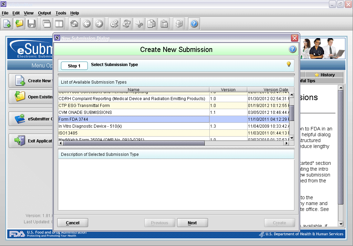The width and height of the screenshot is (353, 246).
Task: Click the Copy toolbar icon
Action: (151, 24)
